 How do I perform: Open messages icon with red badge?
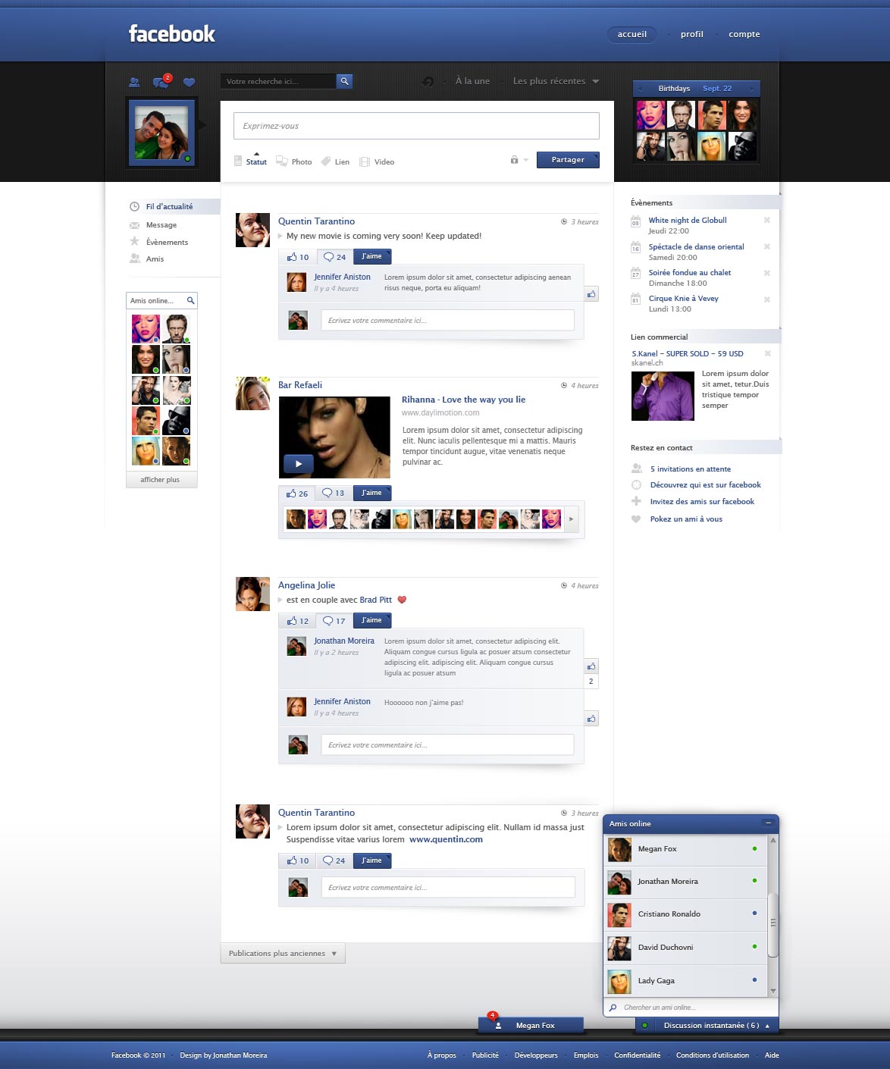pos(161,81)
